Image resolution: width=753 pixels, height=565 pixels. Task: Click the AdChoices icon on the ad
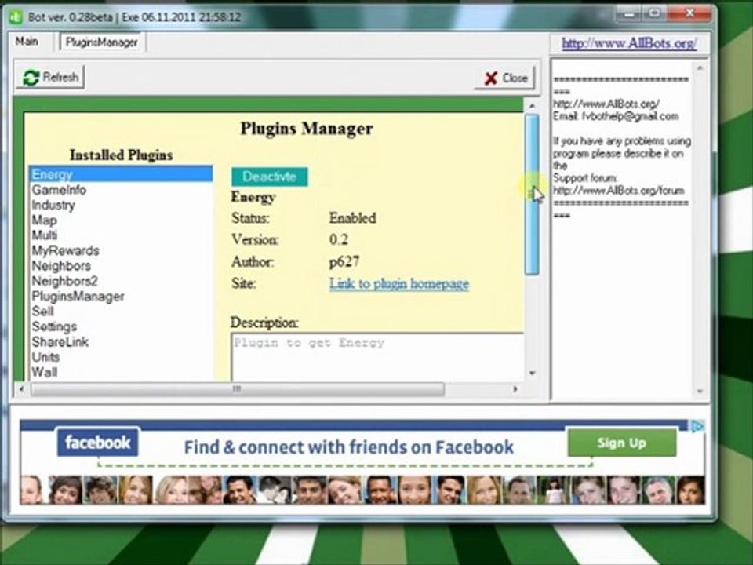pos(698,426)
